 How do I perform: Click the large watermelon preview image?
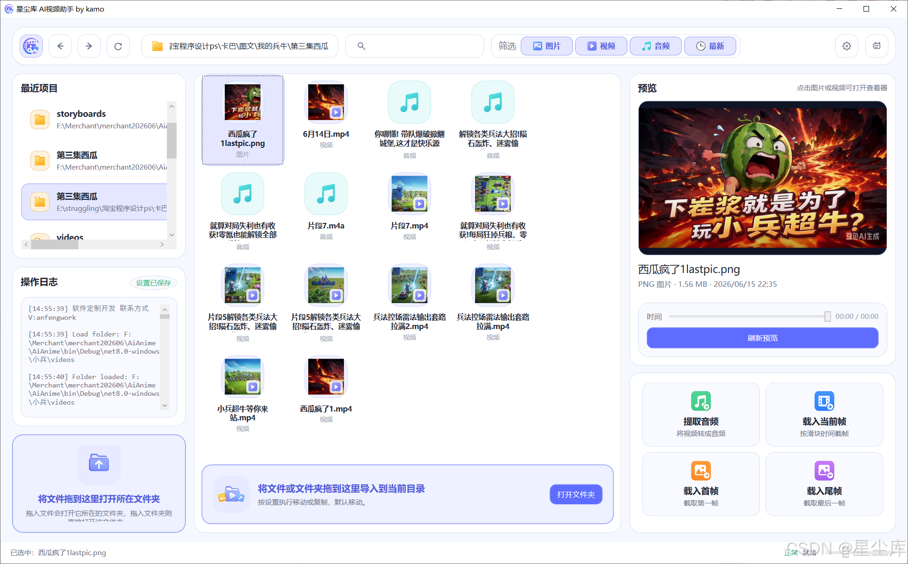coord(762,178)
